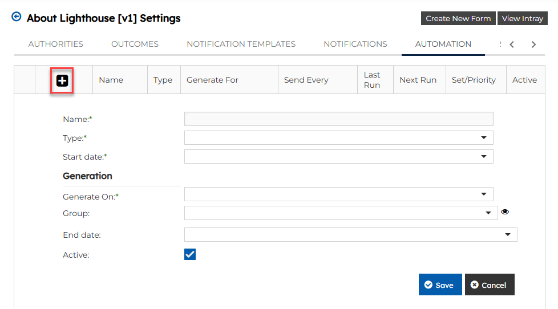Click the Create New Form button

[458, 18]
